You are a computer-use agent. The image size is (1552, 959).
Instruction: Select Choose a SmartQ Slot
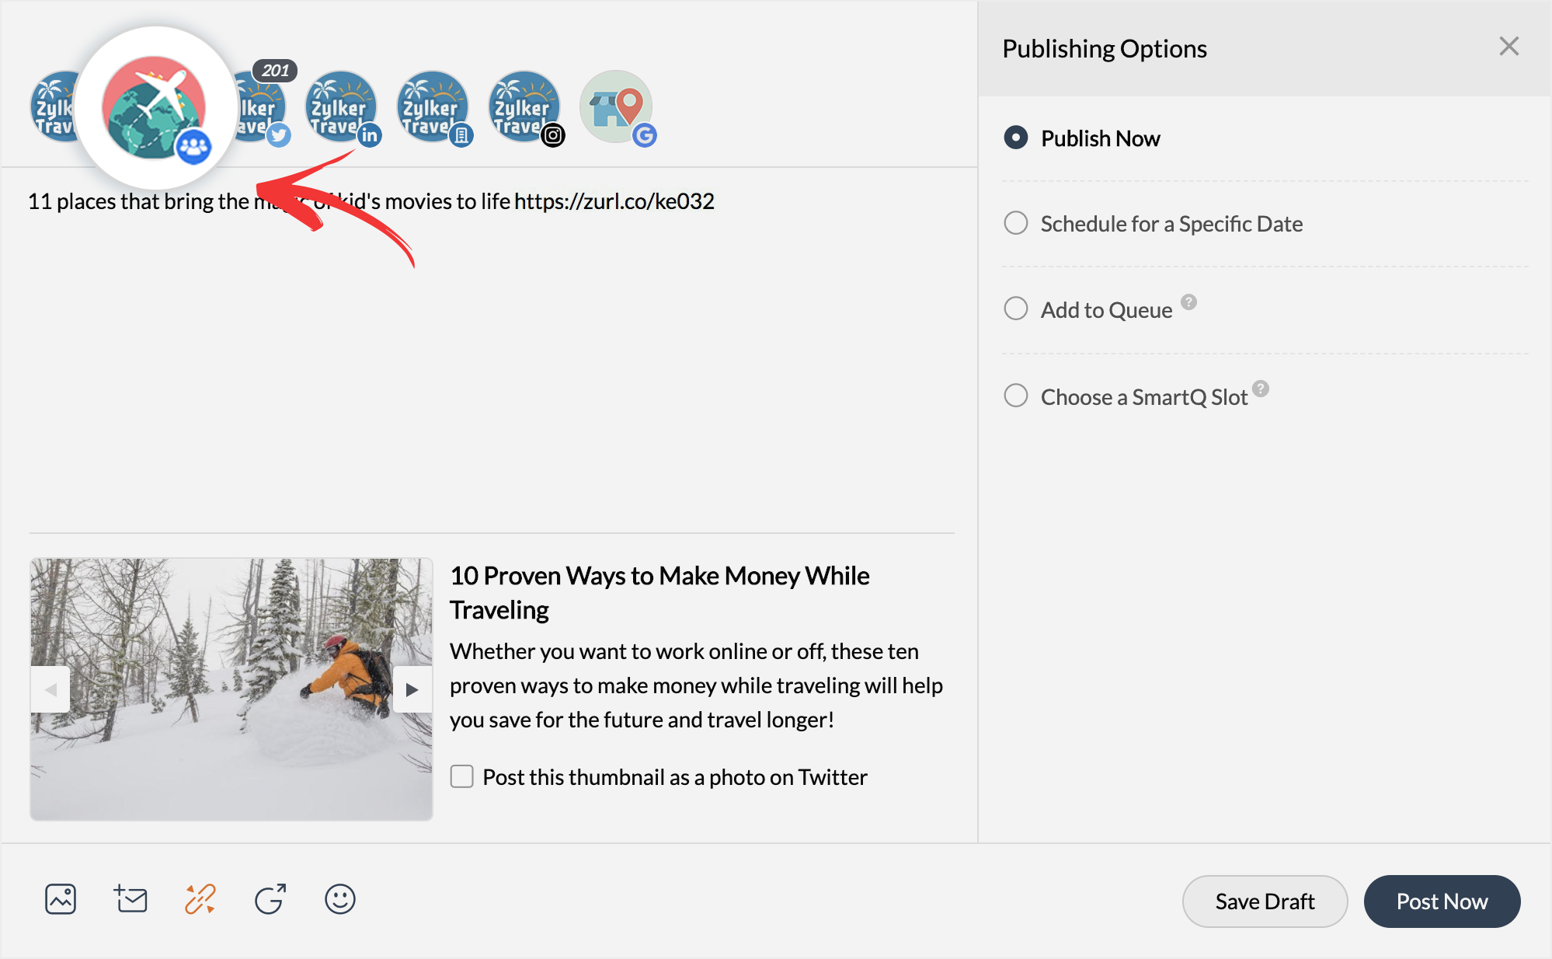pos(1015,396)
